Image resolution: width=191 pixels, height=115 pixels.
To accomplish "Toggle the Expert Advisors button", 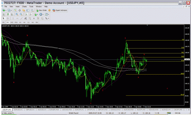I will point(60,10).
